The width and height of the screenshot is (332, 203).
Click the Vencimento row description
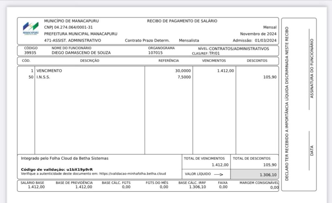pos(49,71)
